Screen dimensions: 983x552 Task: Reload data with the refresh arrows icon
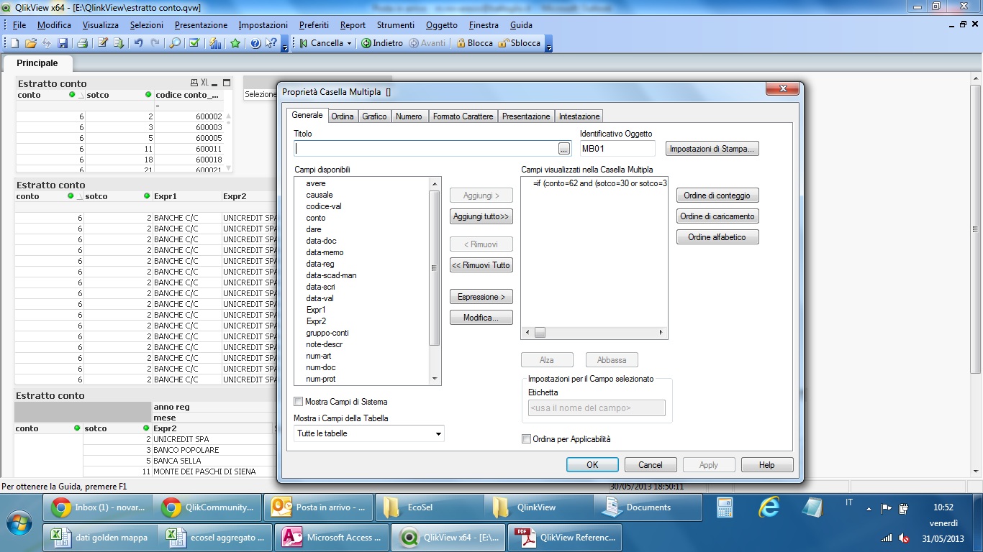pyautogui.click(x=47, y=43)
